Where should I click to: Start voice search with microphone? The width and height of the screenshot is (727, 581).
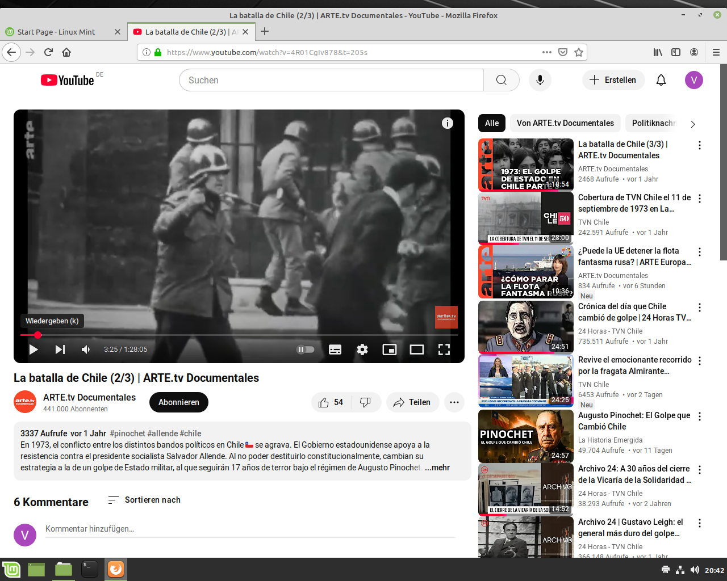[540, 80]
